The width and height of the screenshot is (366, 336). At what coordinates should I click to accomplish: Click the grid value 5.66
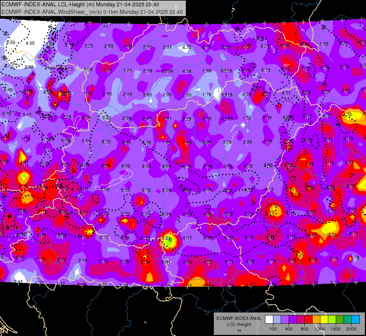105,190
